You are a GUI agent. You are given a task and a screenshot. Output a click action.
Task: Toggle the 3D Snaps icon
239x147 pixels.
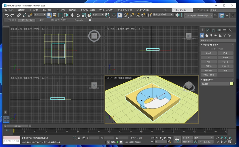(126, 15)
